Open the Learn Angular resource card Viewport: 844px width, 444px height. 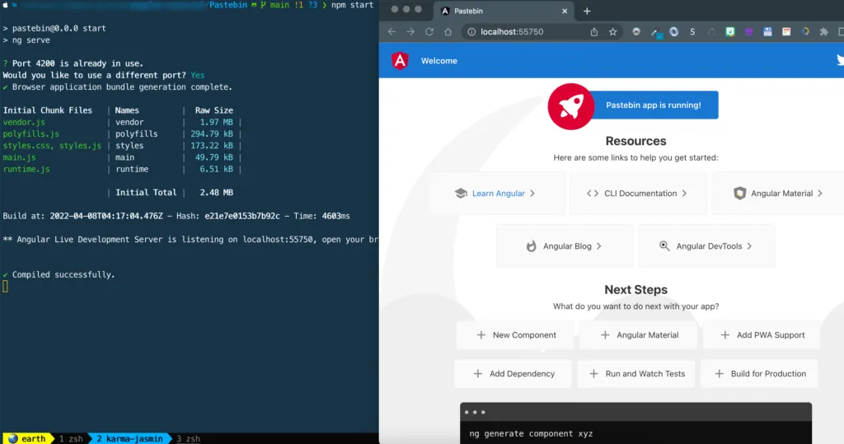pyautogui.click(x=496, y=194)
